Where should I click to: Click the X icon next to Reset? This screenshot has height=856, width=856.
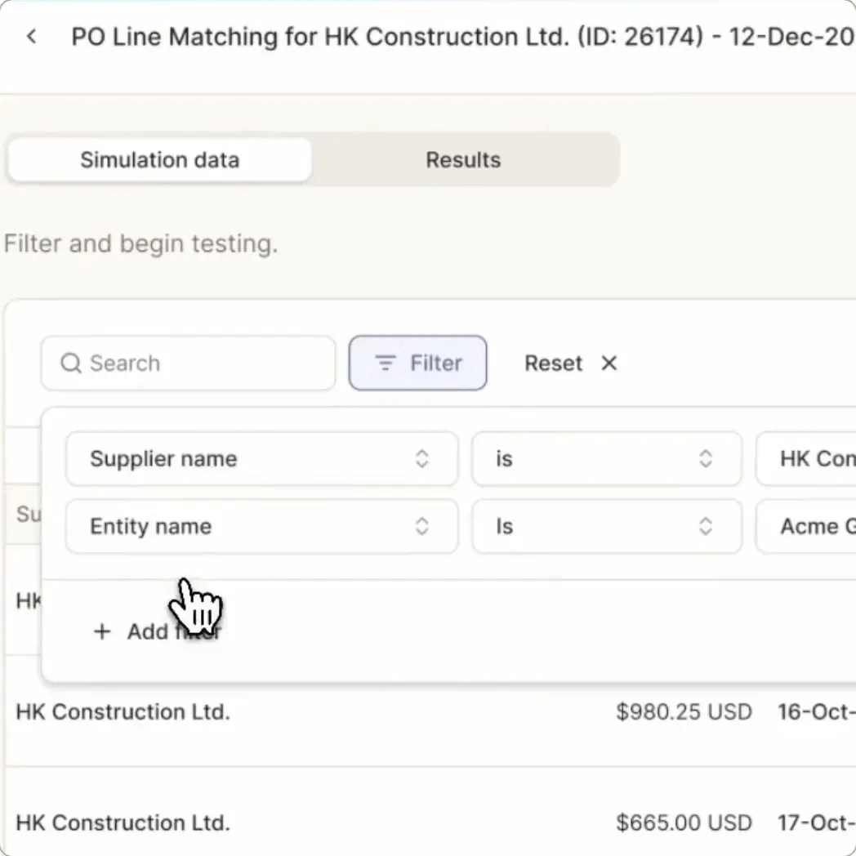click(609, 363)
